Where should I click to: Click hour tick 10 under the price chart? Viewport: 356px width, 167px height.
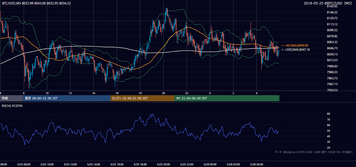(x=47, y=93)
